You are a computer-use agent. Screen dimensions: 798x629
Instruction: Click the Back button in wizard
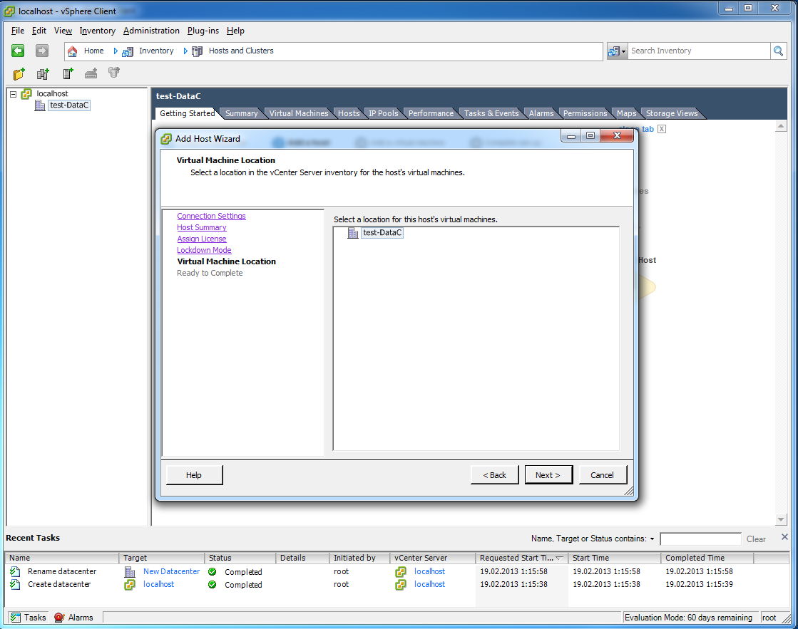click(494, 475)
